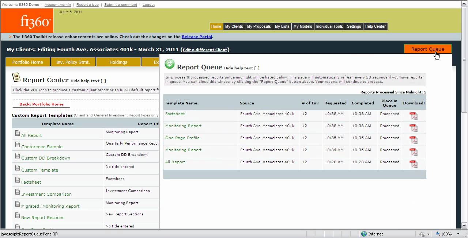Screen dimensions: 468x238
Task: Open the Individual Tools menu tab
Action: click(x=329, y=26)
